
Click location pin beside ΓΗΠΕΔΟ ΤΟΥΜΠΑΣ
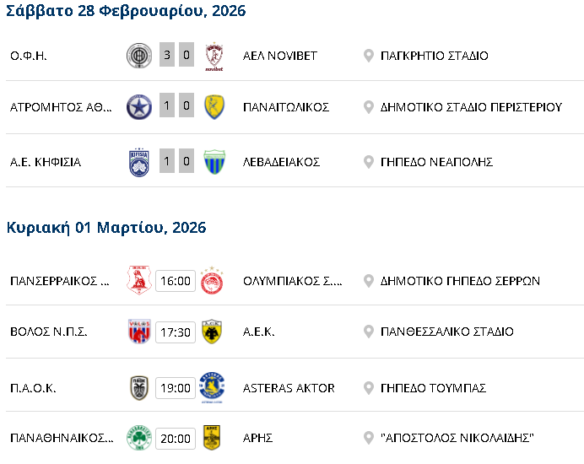click(368, 388)
